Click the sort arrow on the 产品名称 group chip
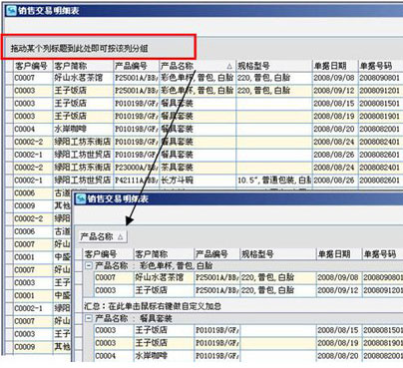403x368 pixels. point(121,237)
